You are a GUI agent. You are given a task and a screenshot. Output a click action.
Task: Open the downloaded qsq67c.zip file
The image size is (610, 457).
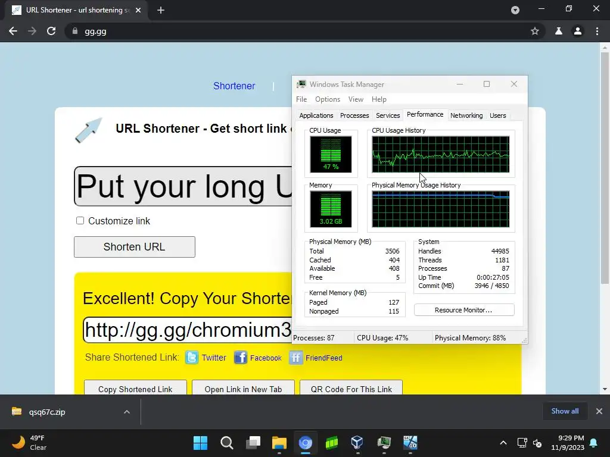[46, 412]
